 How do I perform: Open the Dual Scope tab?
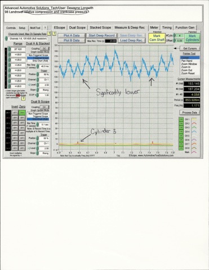point(77,28)
